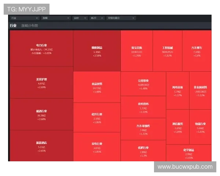
Task: Open the 食品饮料 treemap block
Action: coord(97,87)
